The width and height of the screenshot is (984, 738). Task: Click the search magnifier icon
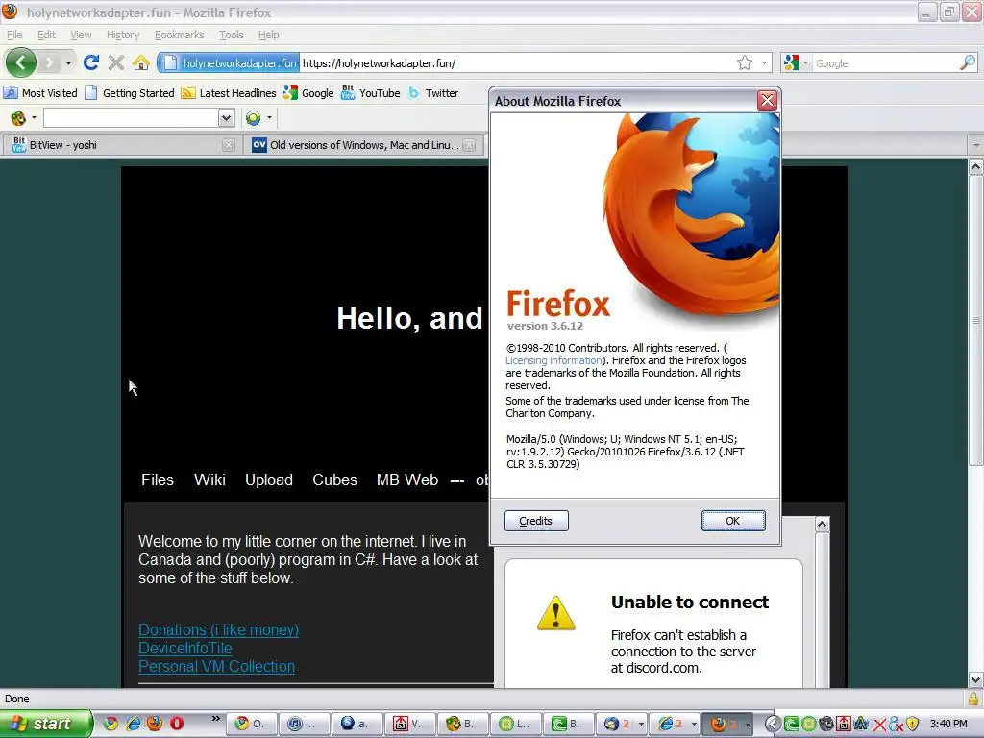(967, 62)
